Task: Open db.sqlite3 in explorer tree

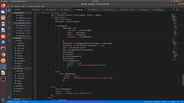Action: 19,86
